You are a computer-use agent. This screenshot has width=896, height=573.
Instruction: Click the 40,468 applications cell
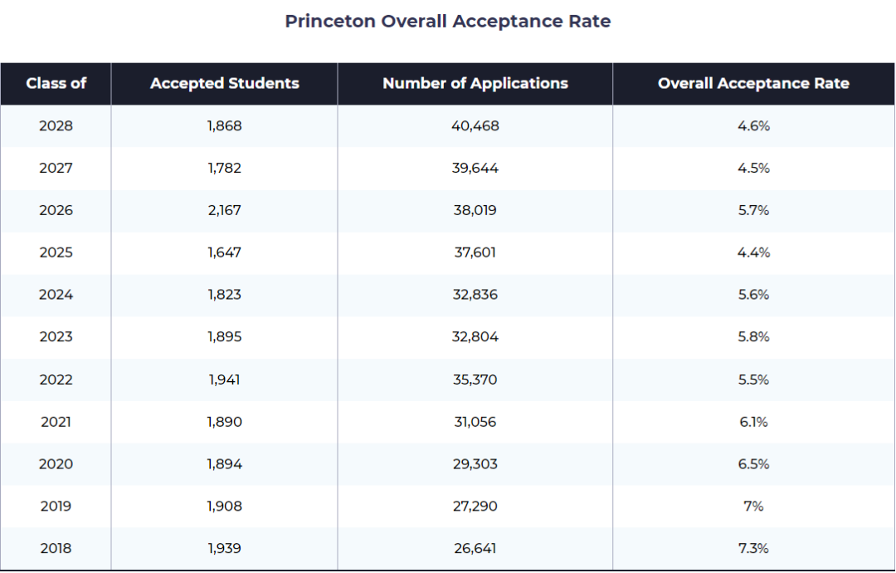pyautogui.click(x=475, y=125)
